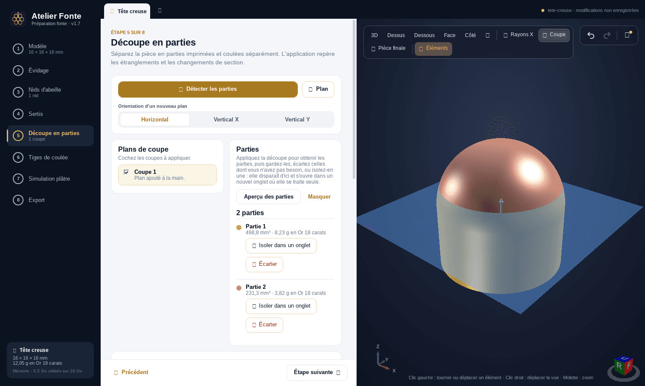Switch viewer to the Face view
645x386 pixels.
point(450,35)
